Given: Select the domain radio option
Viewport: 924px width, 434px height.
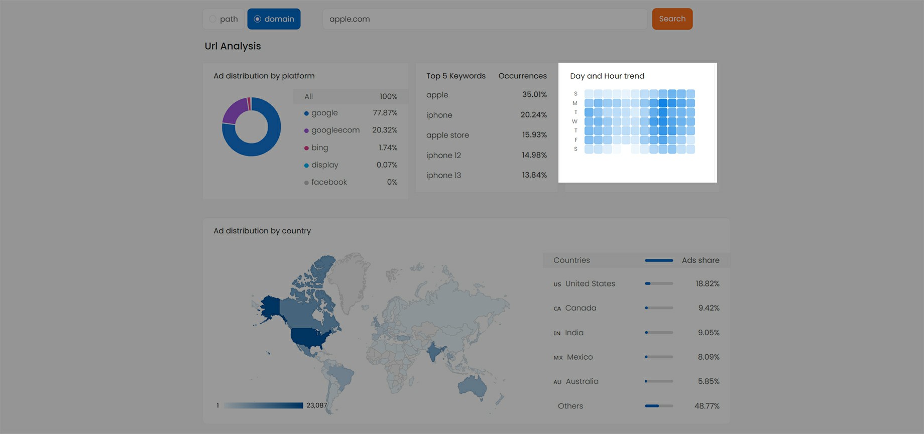Looking at the screenshot, I should 274,19.
